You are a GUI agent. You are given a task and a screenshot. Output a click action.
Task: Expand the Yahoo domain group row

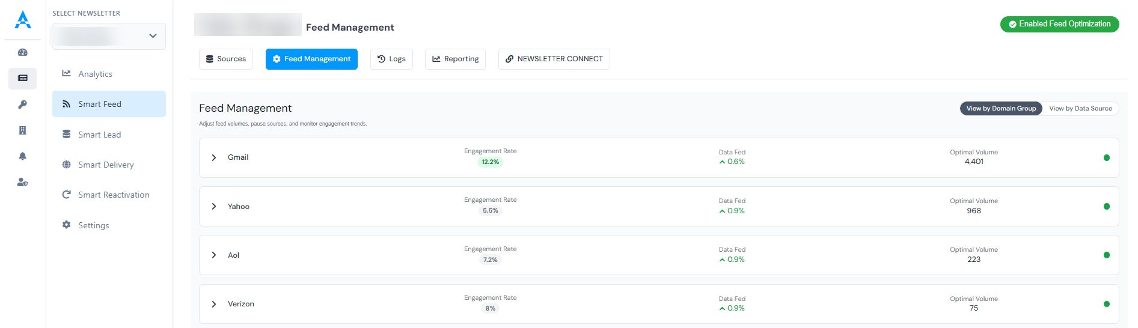click(214, 207)
